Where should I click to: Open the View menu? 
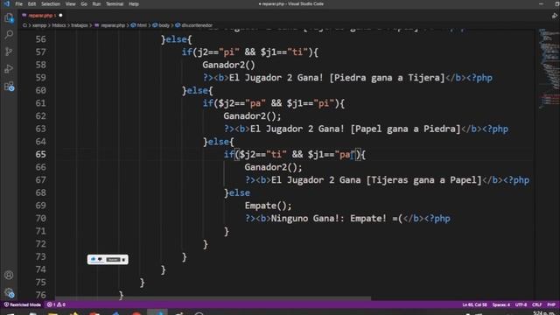70,3
